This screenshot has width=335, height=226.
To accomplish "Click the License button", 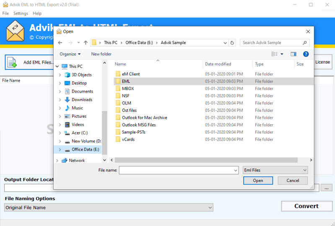I will (x=323, y=62).
